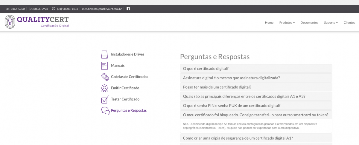359x145 pixels.
Task: Click the Emitir Certificado ribbon icon
Action: tap(104, 88)
